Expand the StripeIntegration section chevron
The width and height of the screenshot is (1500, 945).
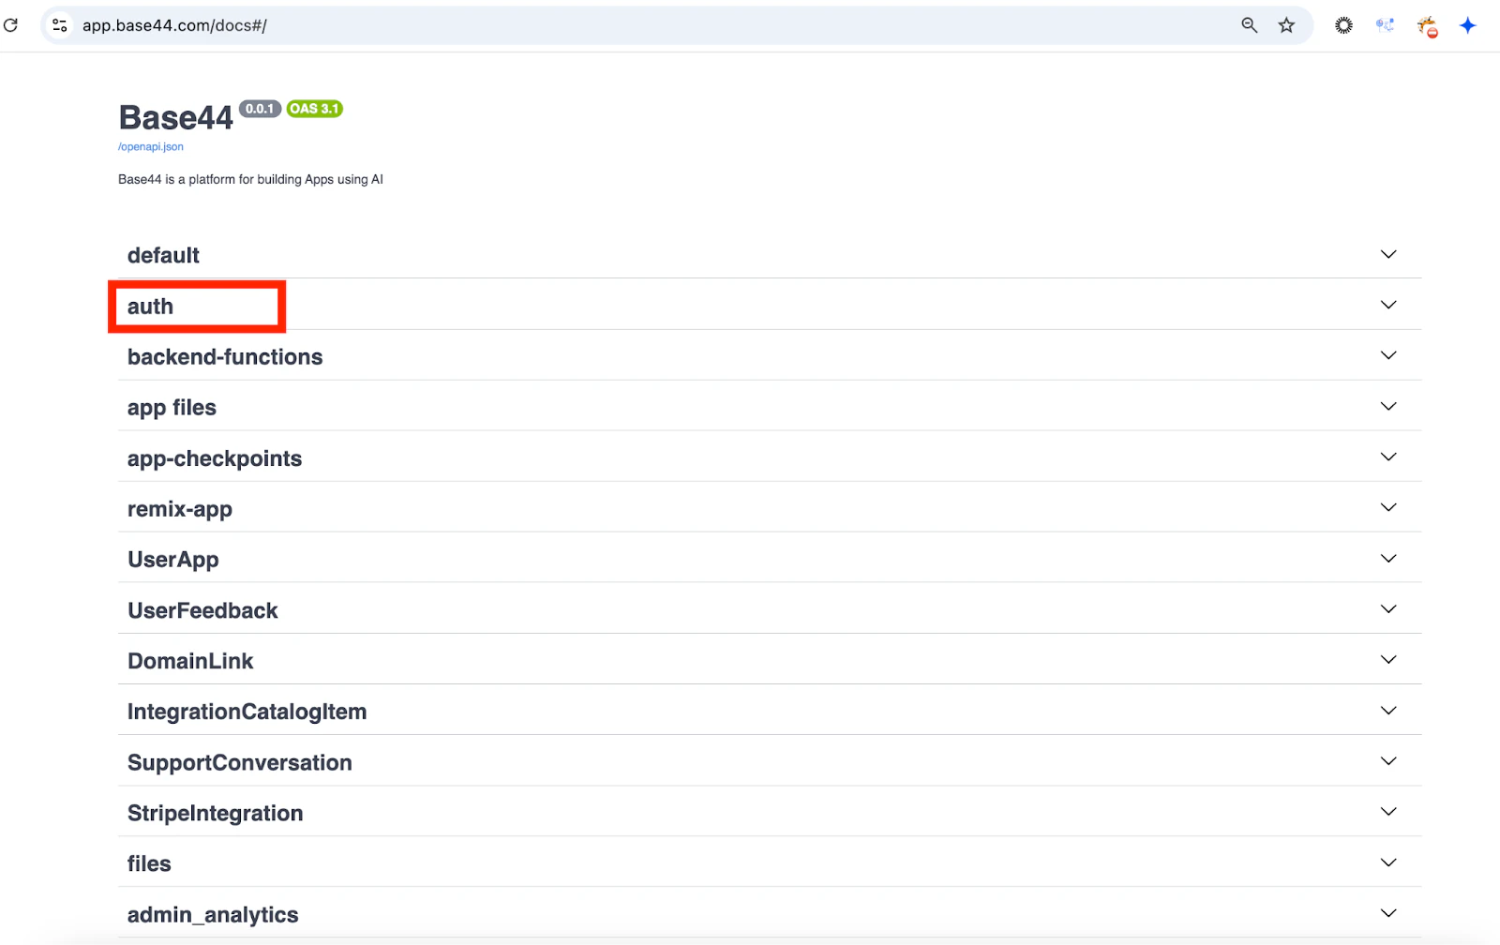pyautogui.click(x=1388, y=811)
